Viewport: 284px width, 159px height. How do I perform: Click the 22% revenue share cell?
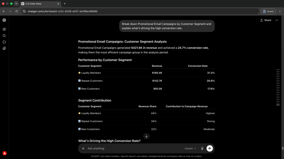[x=154, y=129]
